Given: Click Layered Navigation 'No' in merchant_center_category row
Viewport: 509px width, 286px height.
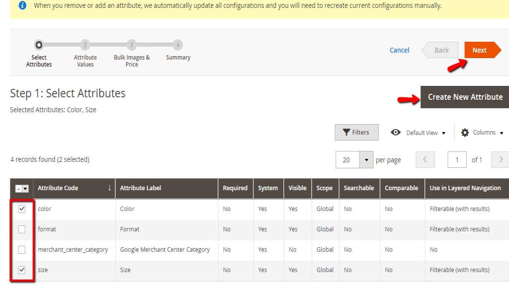Looking at the screenshot, I should coord(433,250).
